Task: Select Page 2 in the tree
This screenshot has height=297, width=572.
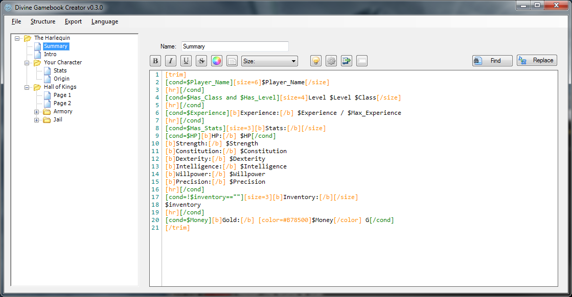Action: 62,103
